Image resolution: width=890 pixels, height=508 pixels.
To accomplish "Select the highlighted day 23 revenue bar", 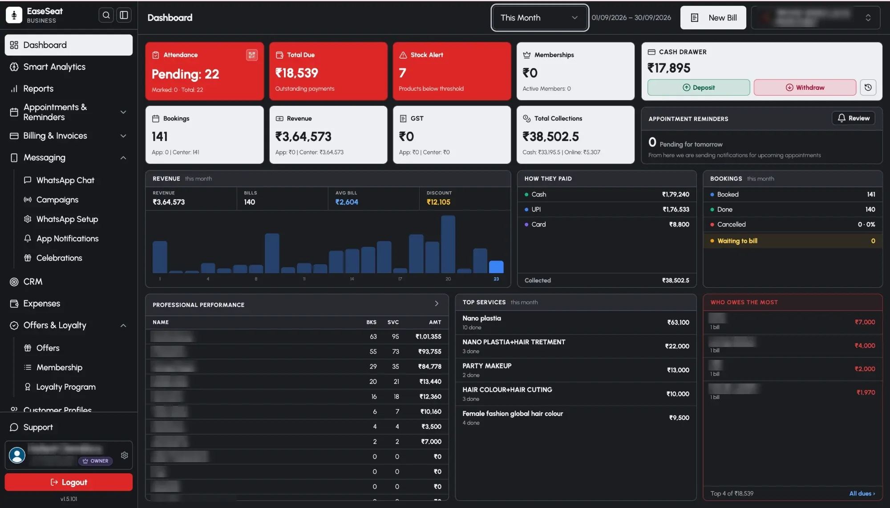I will pos(496,267).
